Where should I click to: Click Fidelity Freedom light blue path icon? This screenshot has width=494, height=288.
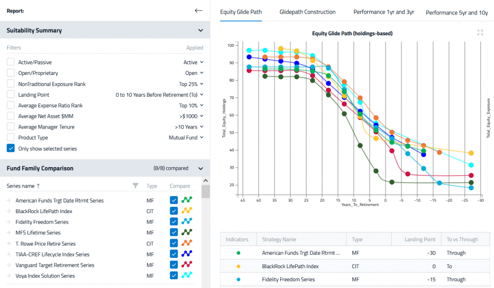tap(187, 221)
